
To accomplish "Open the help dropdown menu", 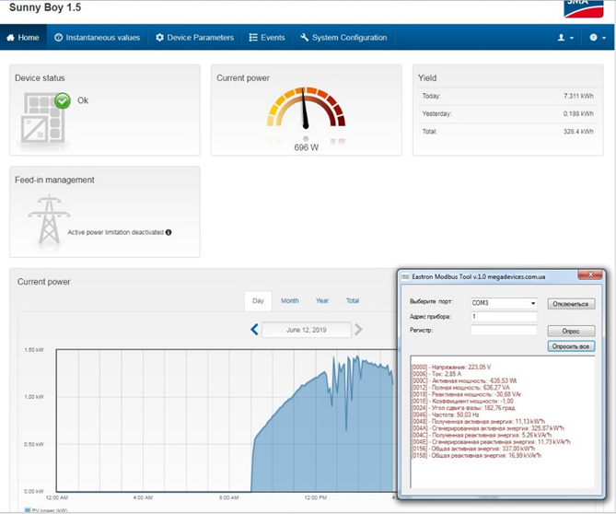I will 598,38.
